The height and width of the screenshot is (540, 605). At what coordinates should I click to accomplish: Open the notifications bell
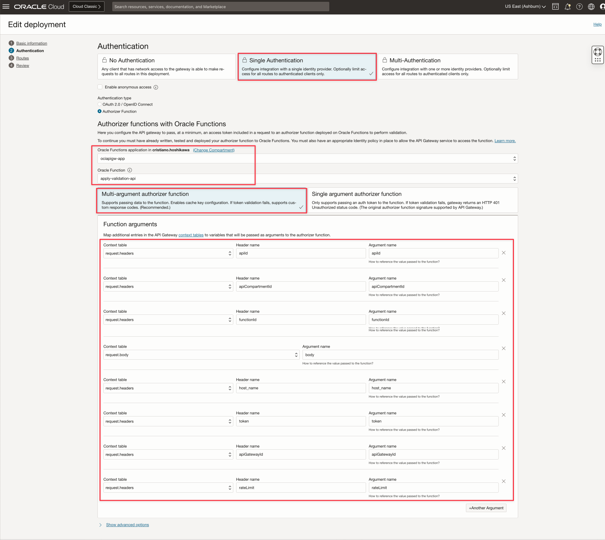[567, 7]
